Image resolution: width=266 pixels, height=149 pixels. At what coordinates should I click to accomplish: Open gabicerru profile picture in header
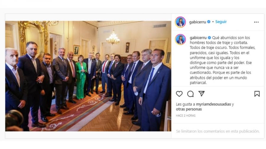[180, 22]
